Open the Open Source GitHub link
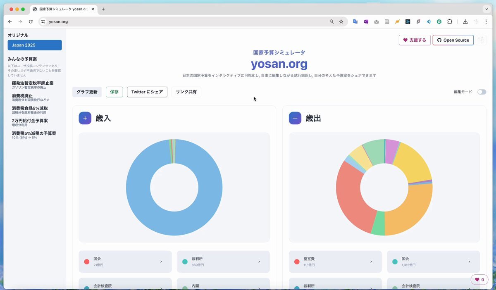Image resolution: width=496 pixels, height=290 pixels. tap(453, 40)
